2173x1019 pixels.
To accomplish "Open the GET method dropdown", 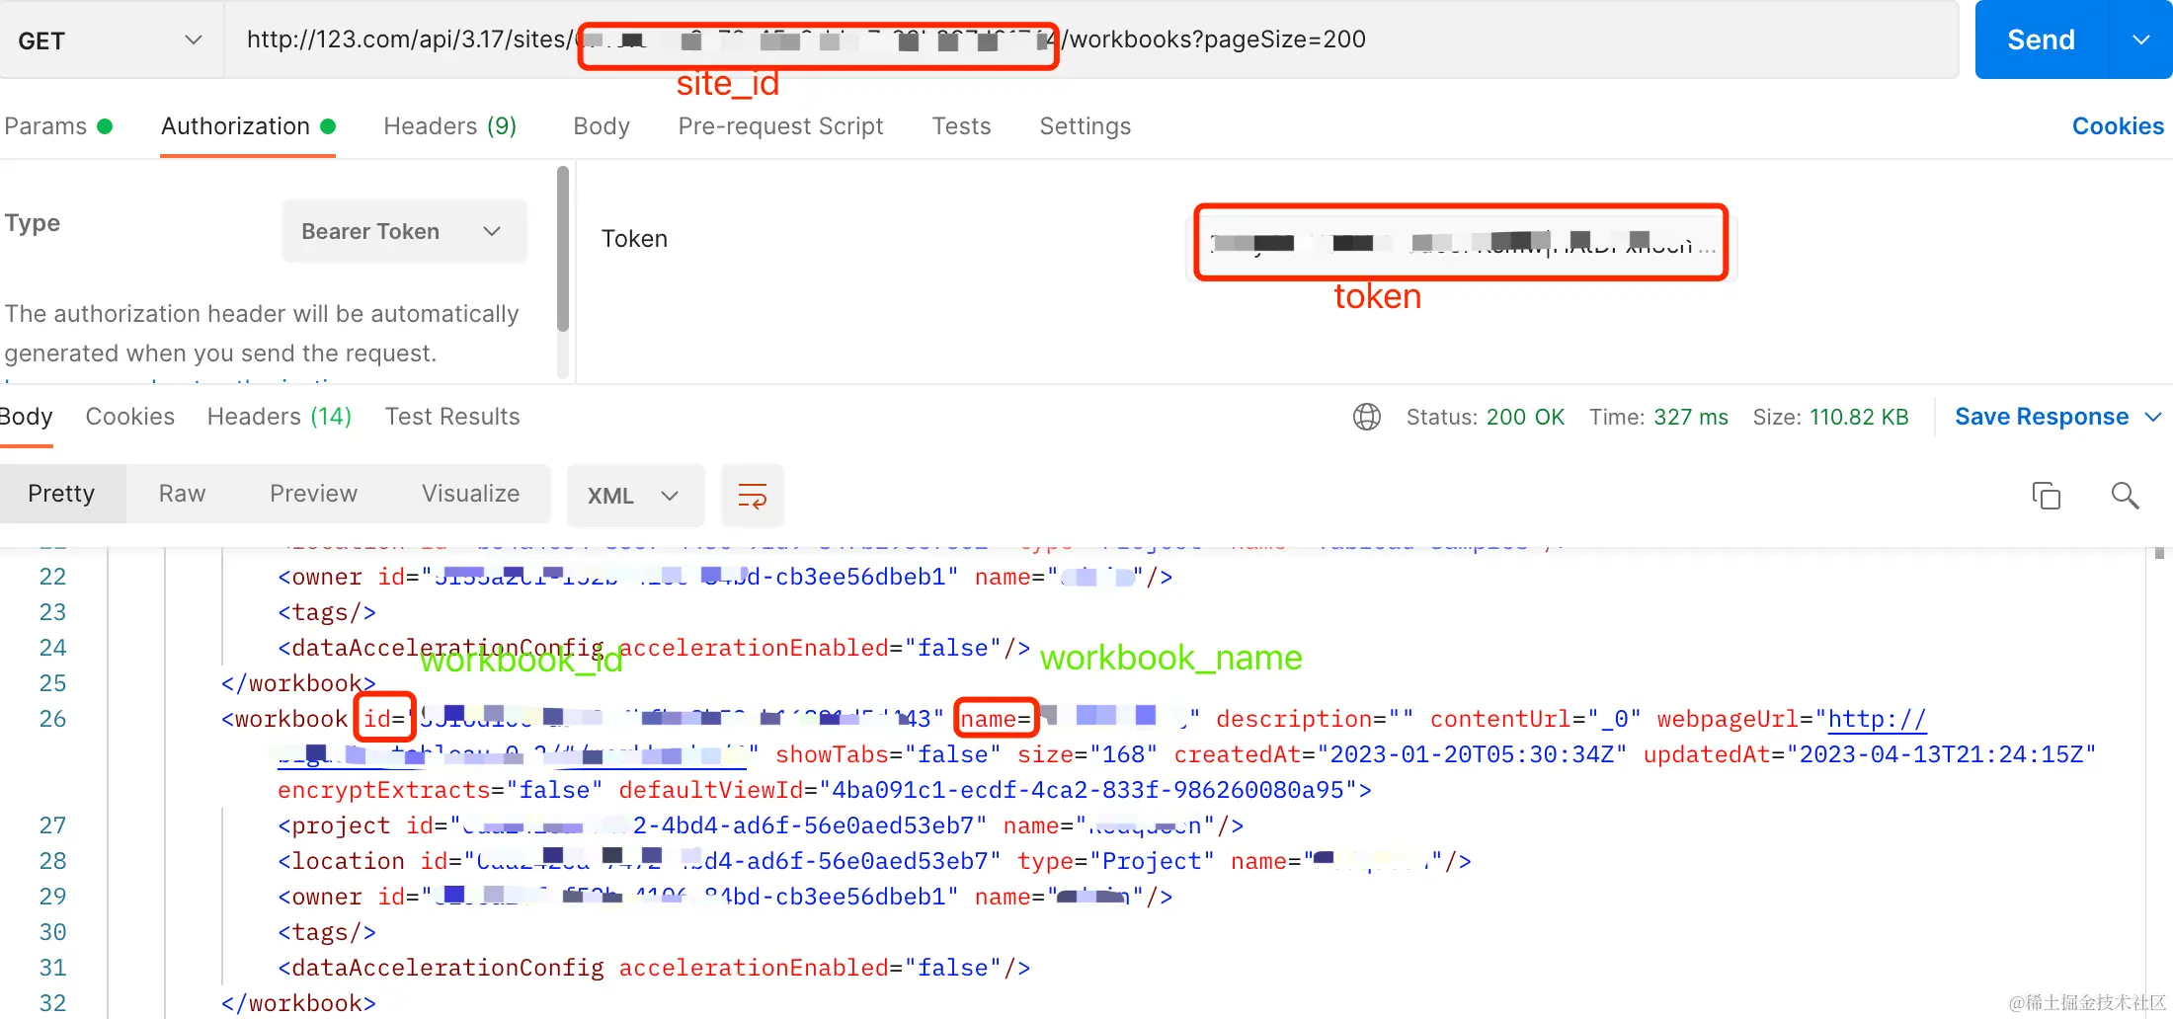I will (111, 40).
